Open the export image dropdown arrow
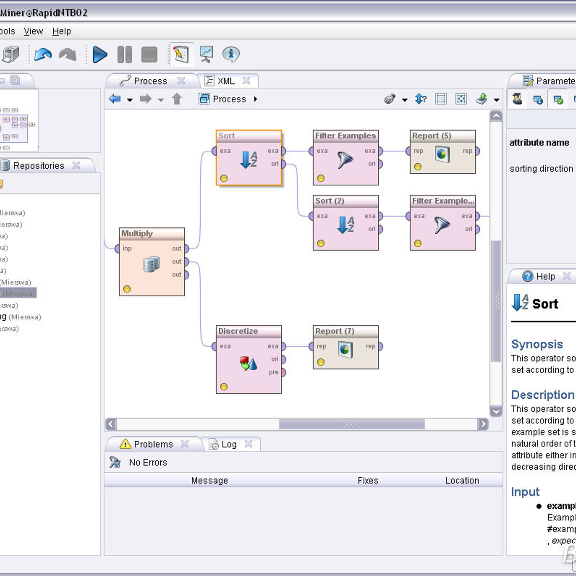 [x=497, y=100]
